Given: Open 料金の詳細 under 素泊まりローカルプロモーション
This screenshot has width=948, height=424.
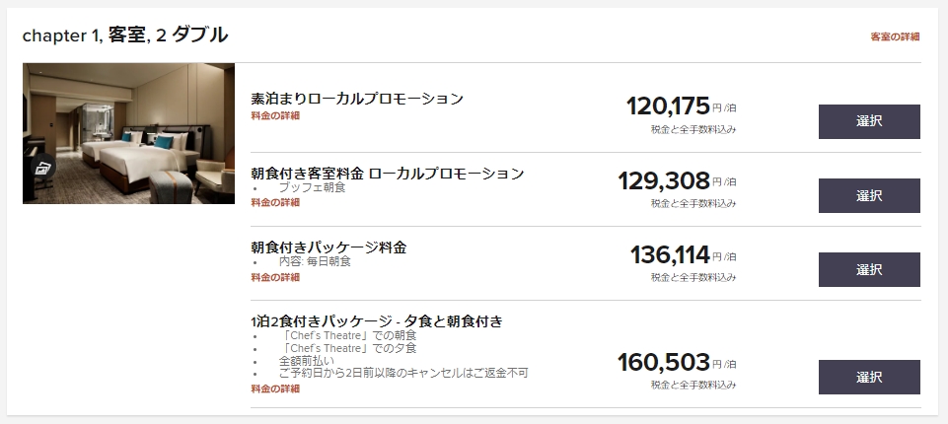Looking at the screenshot, I should pyautogui.click(x=275, y=116).
